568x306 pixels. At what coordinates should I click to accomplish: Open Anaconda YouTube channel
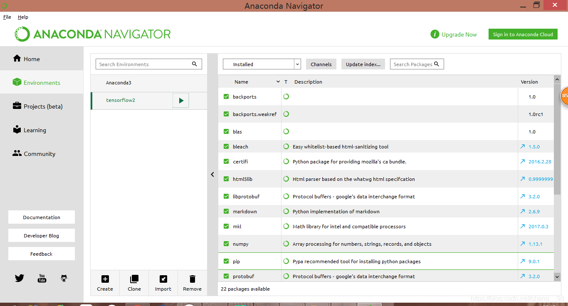click(x=42, y=278)
